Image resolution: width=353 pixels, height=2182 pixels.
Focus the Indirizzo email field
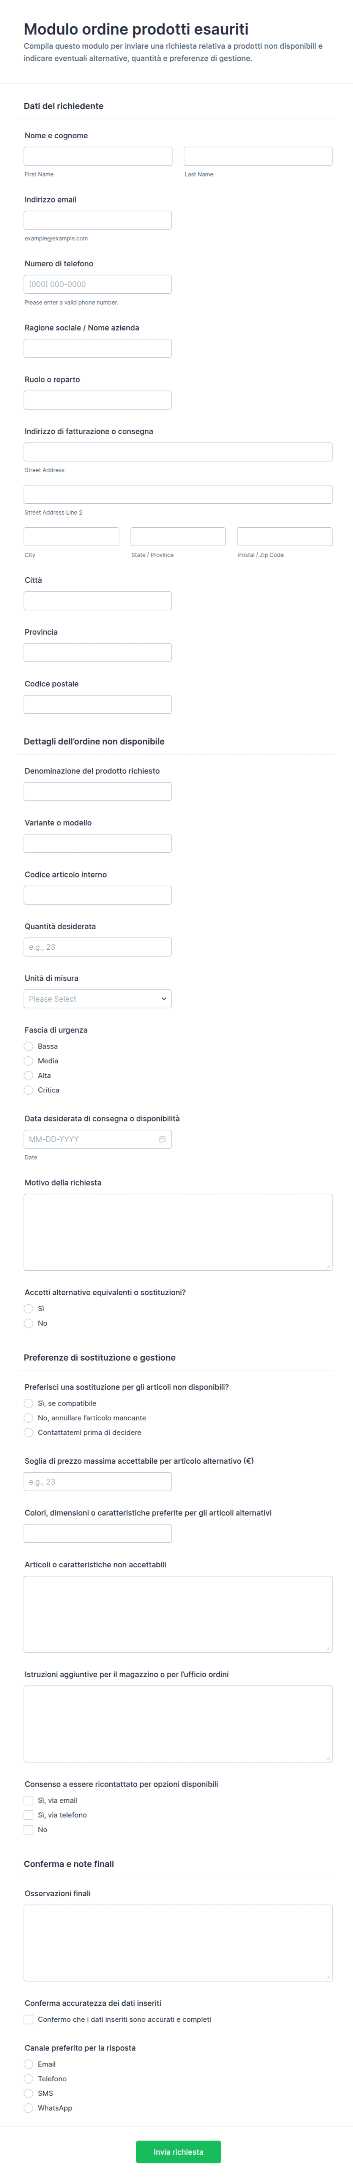tap(97, 220)
